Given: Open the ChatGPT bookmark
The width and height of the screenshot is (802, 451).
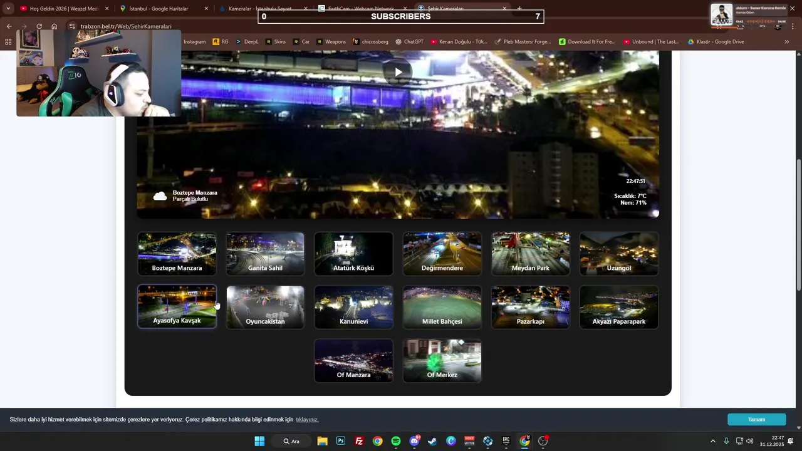Looking at the screenshot, I should pos(409,42).
